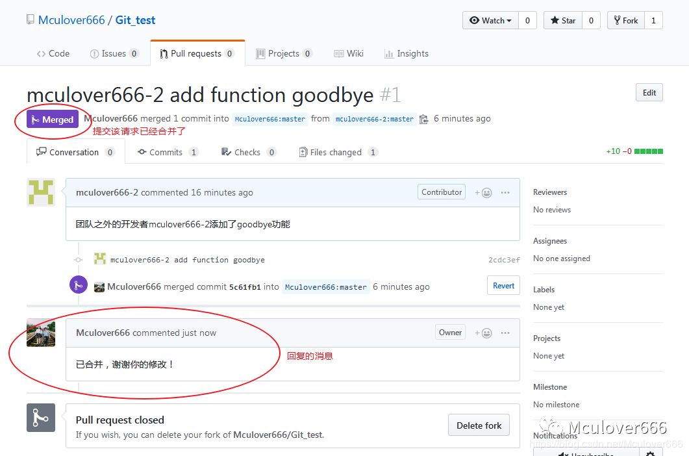Open the Checks tab
Image resolution: width=689 pixels, height=456 pixels.
click(249, 152)
